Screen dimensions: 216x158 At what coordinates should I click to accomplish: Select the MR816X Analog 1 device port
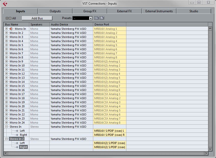(110, 29)
